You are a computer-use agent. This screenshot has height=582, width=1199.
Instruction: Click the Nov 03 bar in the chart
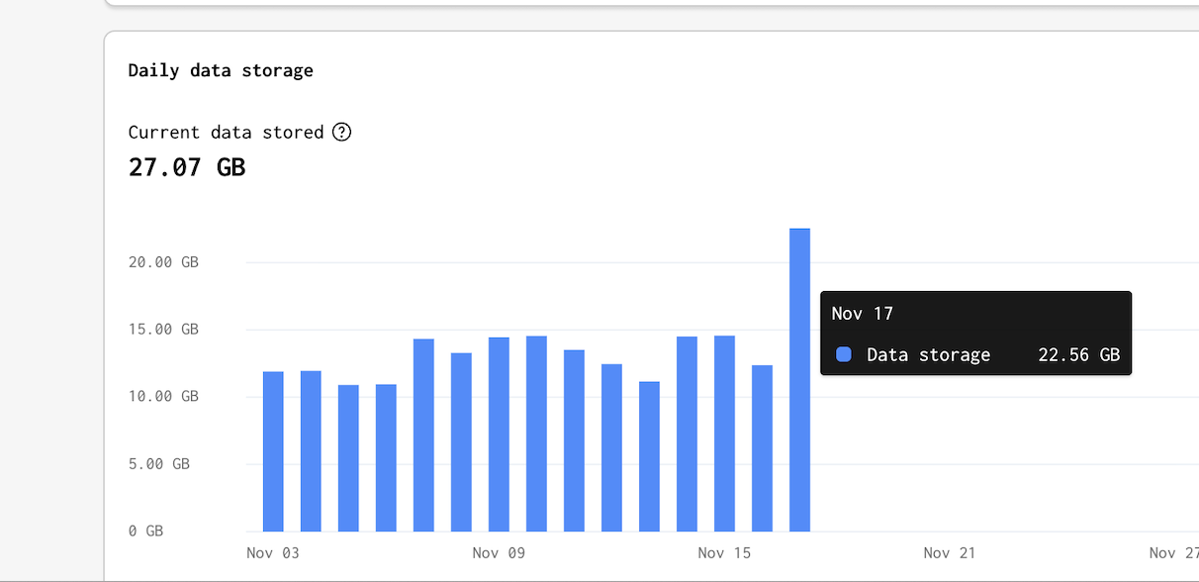273,451
